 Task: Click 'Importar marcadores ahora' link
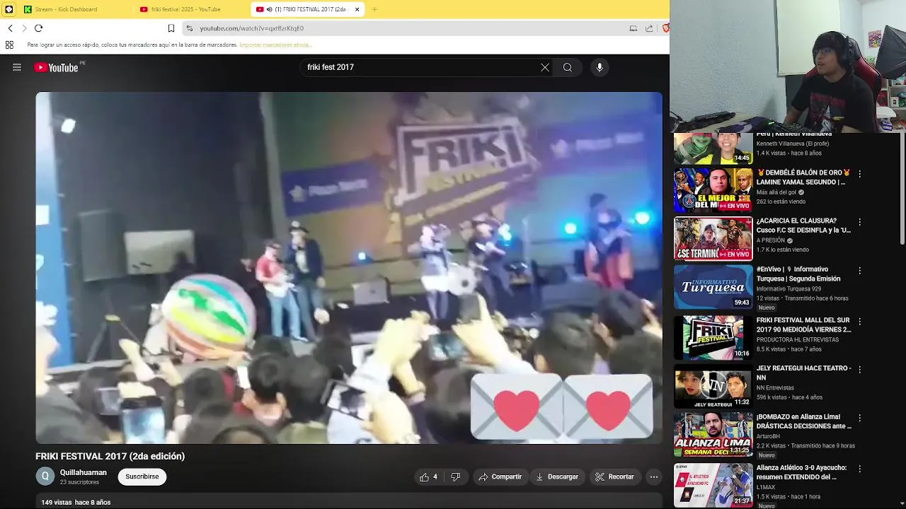pyautogui.click(x=275, y=45)
